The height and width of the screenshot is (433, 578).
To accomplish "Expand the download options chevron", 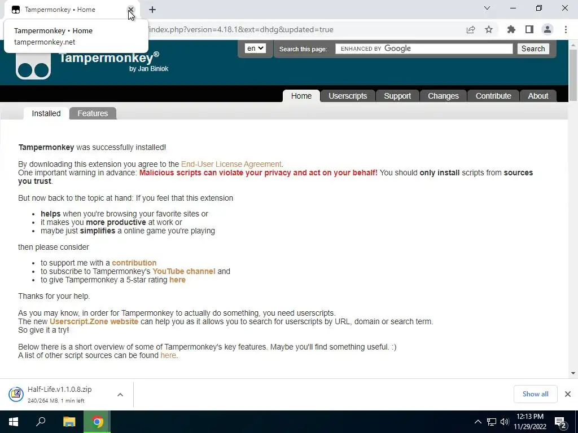I will [x=120, y=395].
